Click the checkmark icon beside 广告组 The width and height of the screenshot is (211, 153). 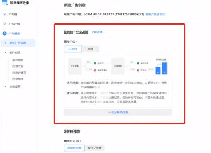pos(5,14)
